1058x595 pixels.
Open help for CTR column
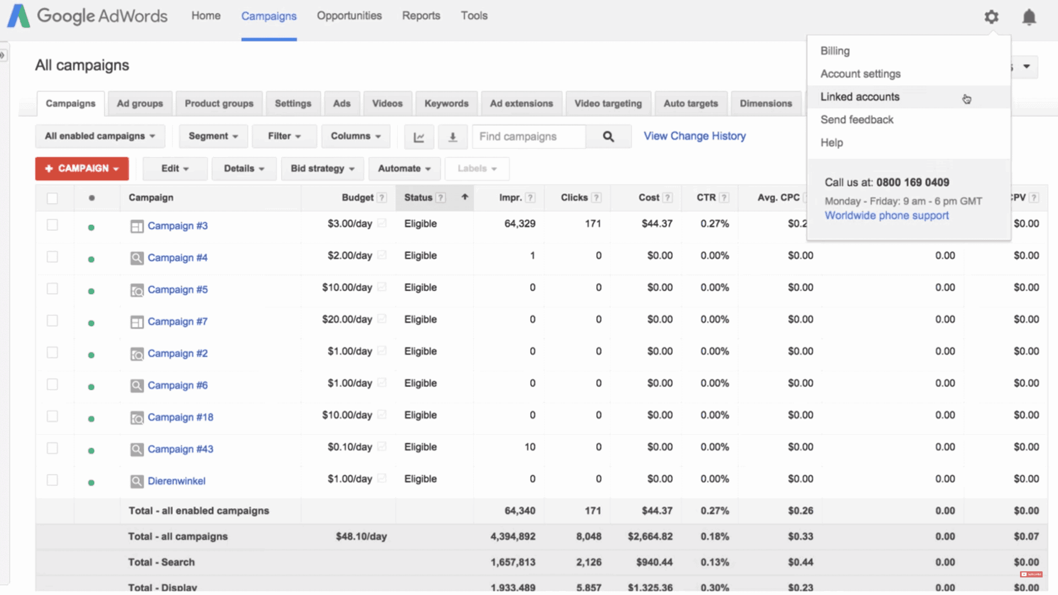(724, 198)
